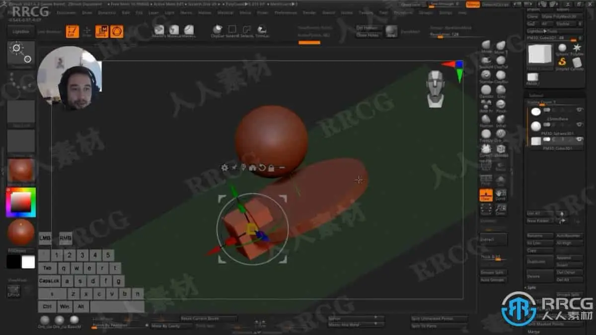
Task: Toggle visibility eye of PM3D_Sphere3D1 subtool
Action: coord(579,125)
